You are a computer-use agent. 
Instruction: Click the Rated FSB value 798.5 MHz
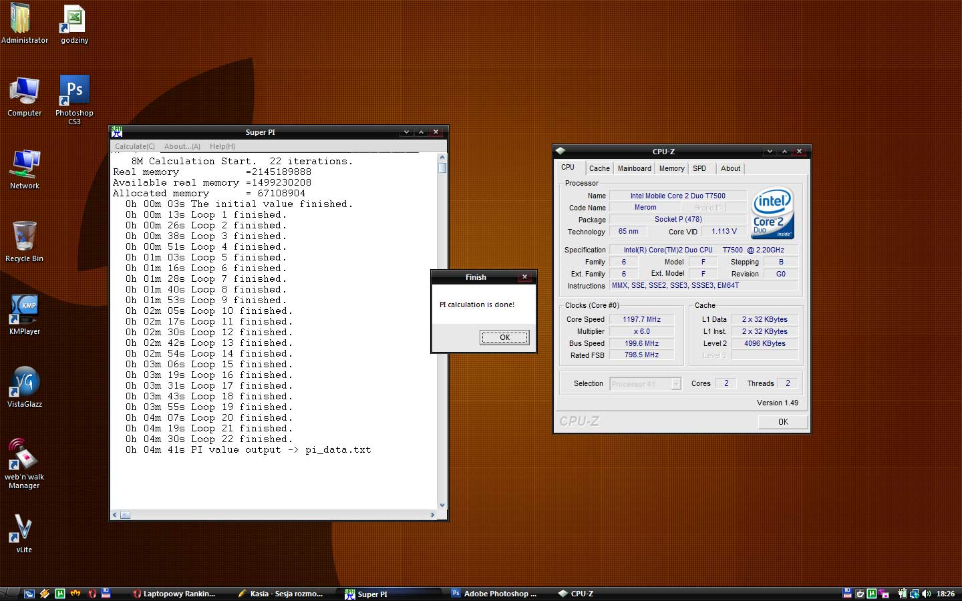click(x=642, y=355)
